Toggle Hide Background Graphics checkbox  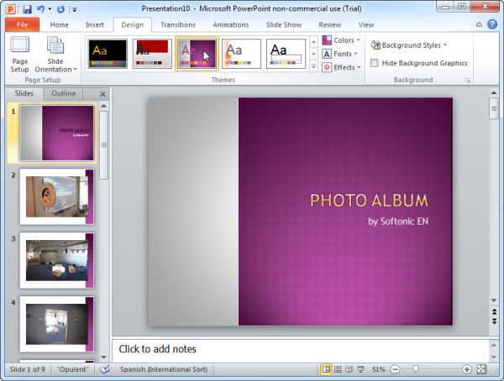click(x=375, y=63)
